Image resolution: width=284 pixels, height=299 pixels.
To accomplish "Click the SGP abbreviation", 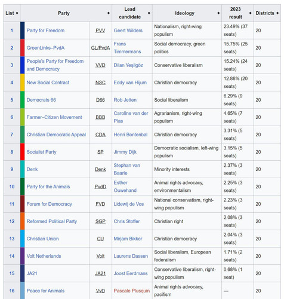I will pos(100,221).
